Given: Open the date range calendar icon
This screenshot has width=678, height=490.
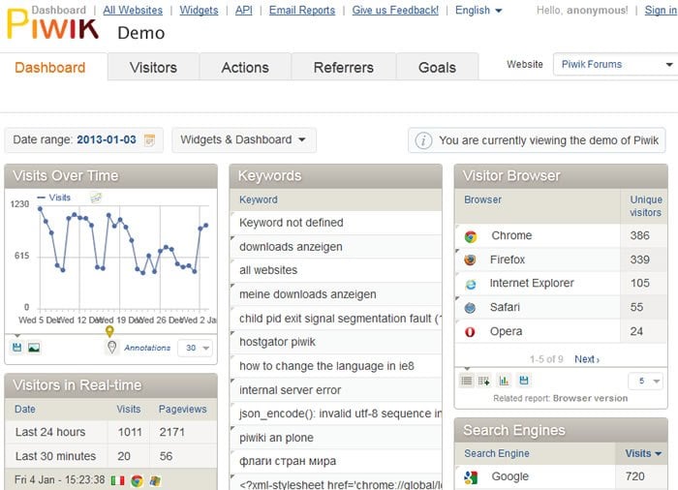Looking at the screenshot, I should [x=149, y=140].
